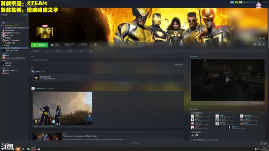Viewport: 269px width, 151px height.
Task: Open advanced filter icon beside search
Action: [x=27, y=19]
